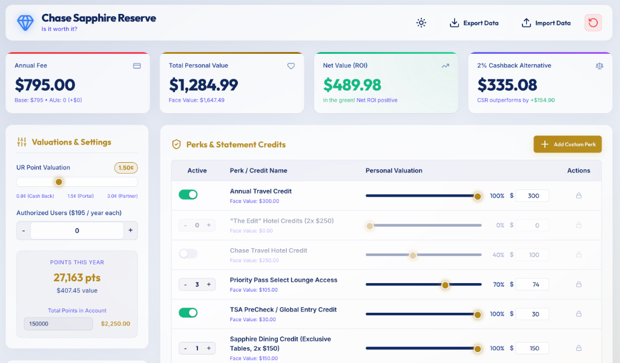Click the "Is it worth it?" subtitle
Viewport: 620px width, 363px height.
[59, 29]
